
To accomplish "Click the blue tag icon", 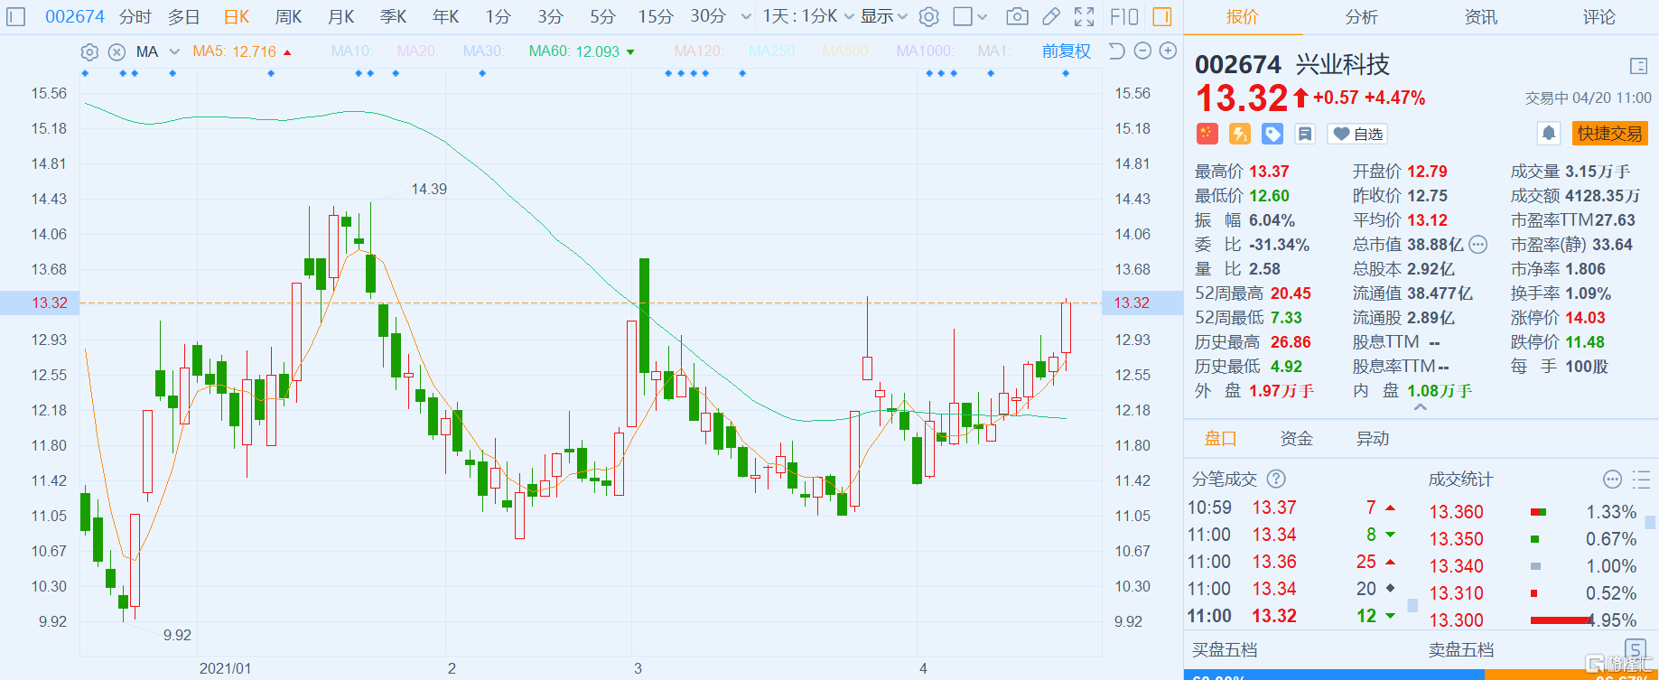I will tap(1272, 134).
